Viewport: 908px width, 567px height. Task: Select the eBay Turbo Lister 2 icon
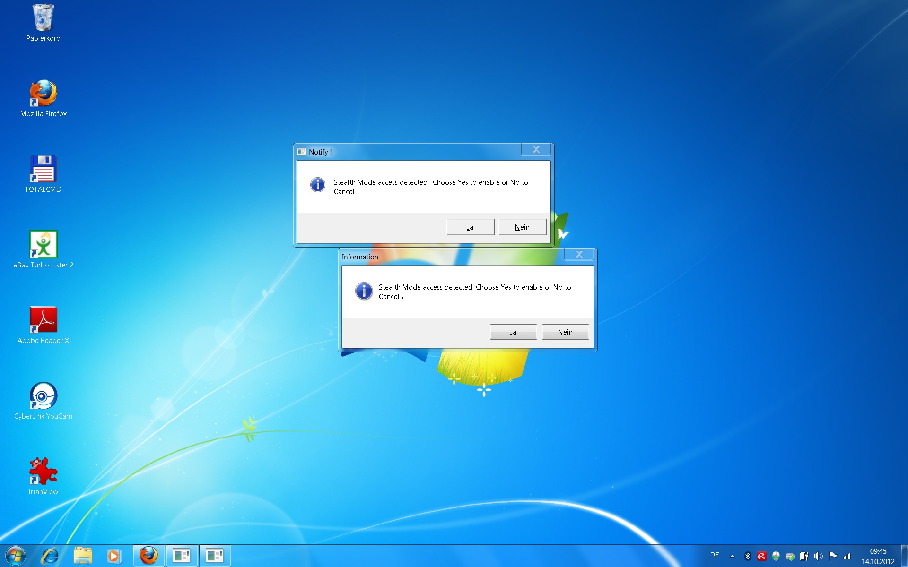[43, 245]
